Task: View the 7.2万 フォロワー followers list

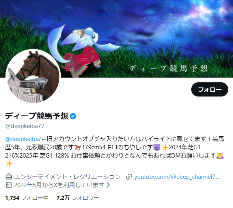Action: (78, 198)
